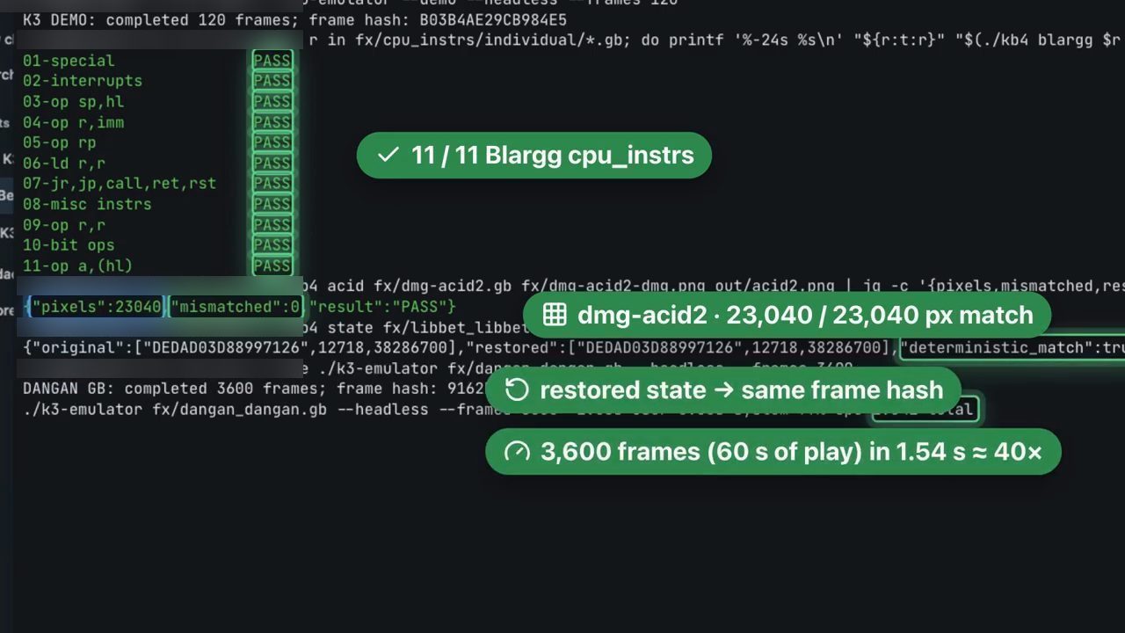Select the 05-op rp test name
Image resolution: width=1125 pixels, height=633 pixels.
(59, 142)
